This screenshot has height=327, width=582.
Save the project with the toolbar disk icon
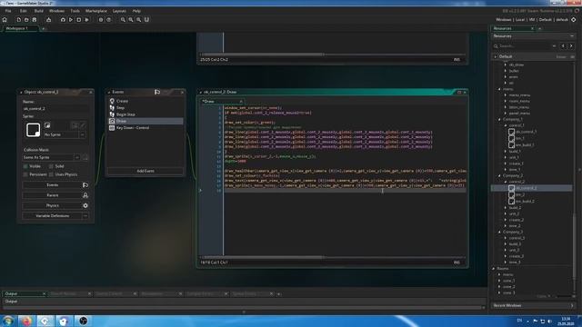coord(35,20)
